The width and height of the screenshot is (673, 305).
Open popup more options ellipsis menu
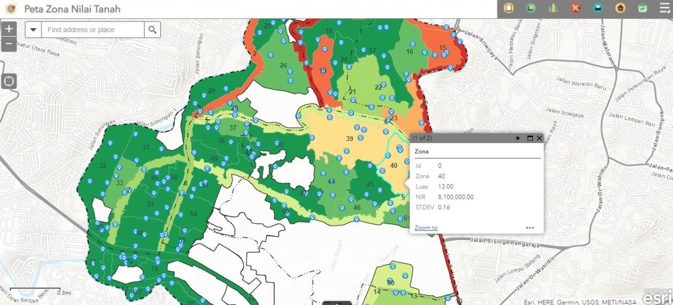pos(530,228)
